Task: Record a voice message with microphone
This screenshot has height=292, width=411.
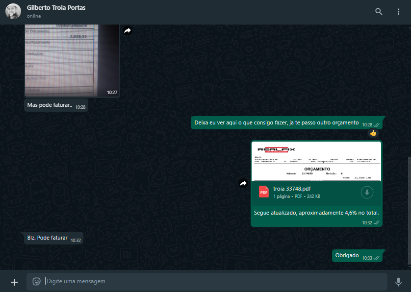Action: pyautogui.click(x=398, y=281)
